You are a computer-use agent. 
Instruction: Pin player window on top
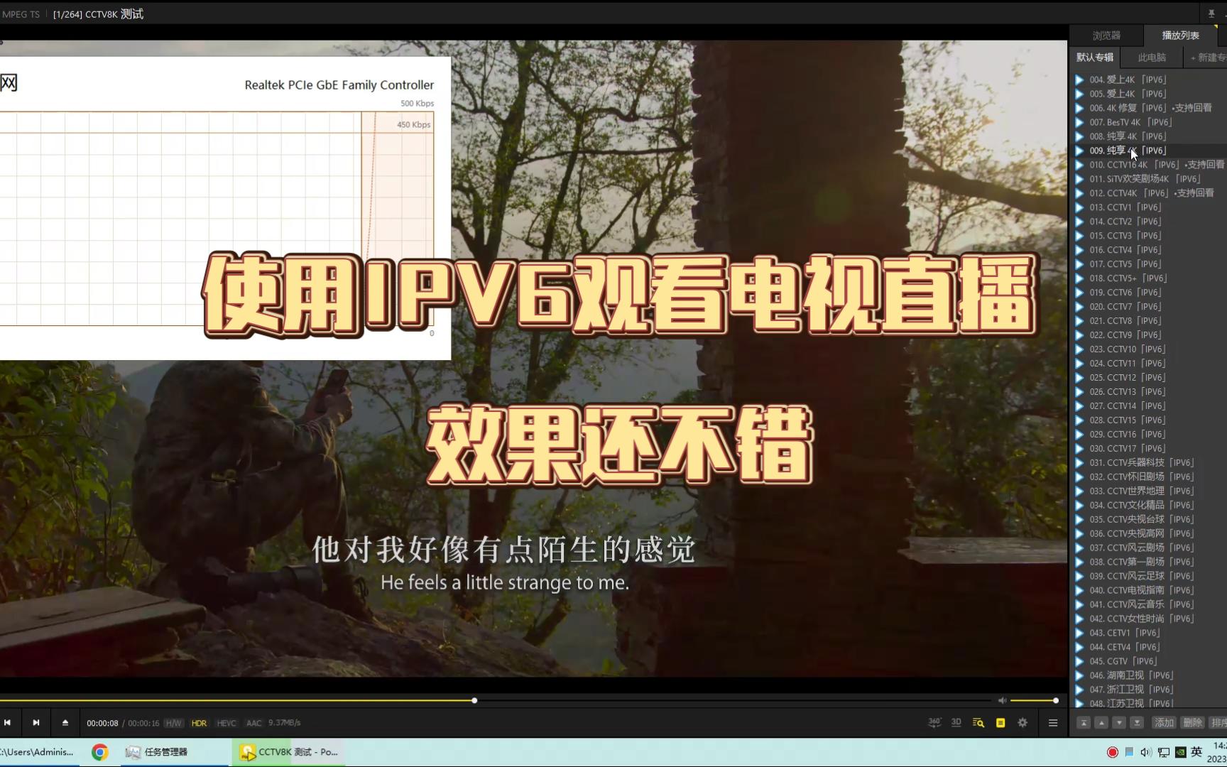1211,13
